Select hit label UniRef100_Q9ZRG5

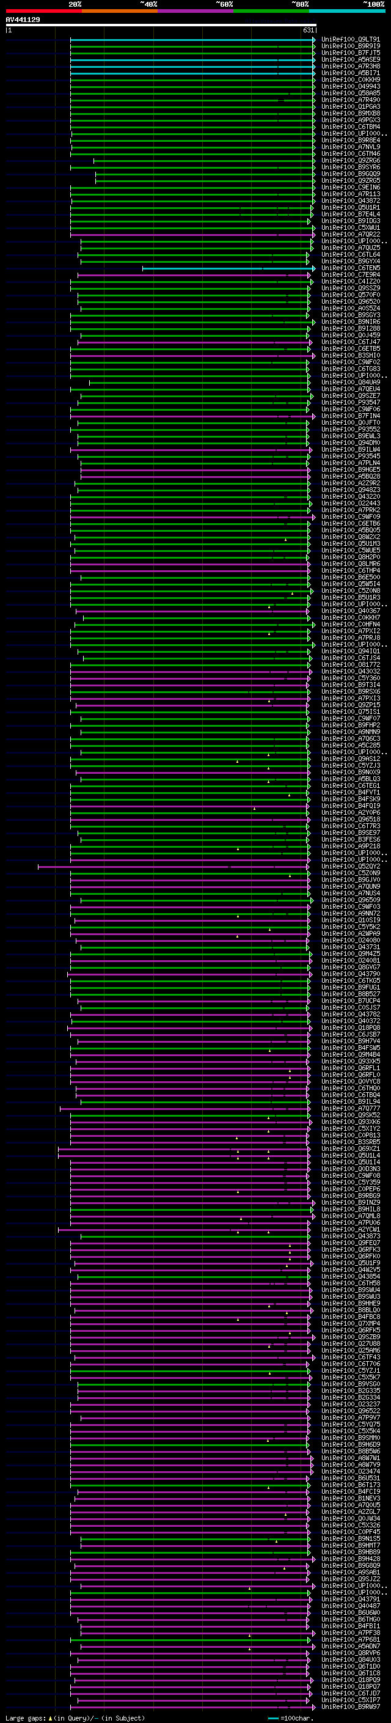pos(351,180)
